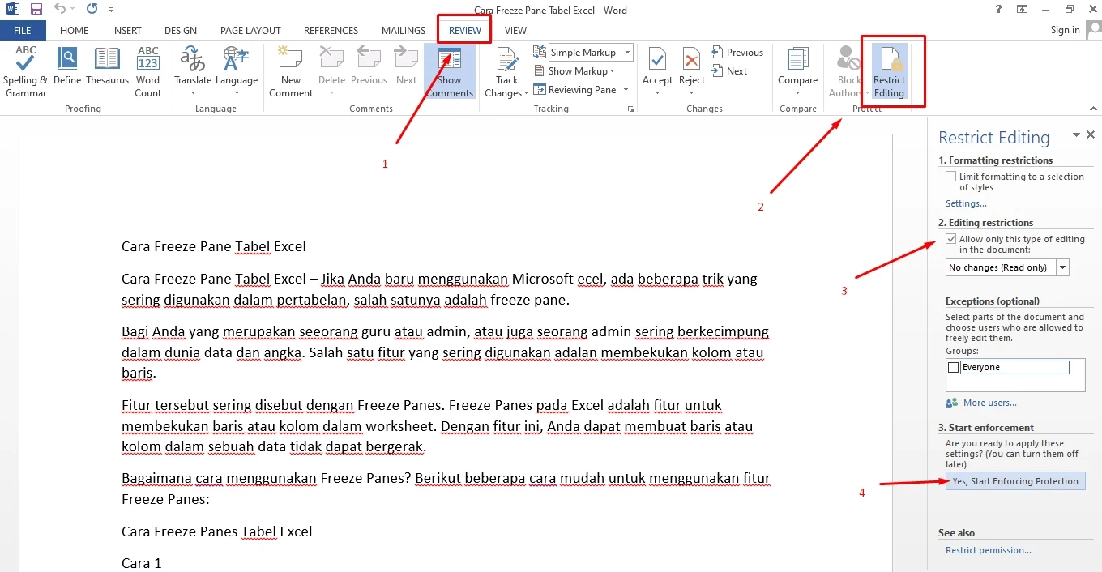Click the More users link
The width and height of the screenshot is (1102, 572).
pos(989,403)
